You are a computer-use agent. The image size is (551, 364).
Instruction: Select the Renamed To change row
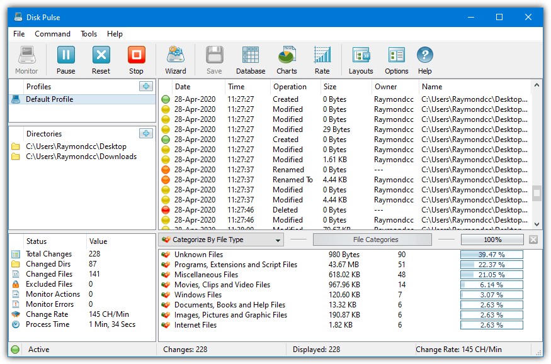346,180
